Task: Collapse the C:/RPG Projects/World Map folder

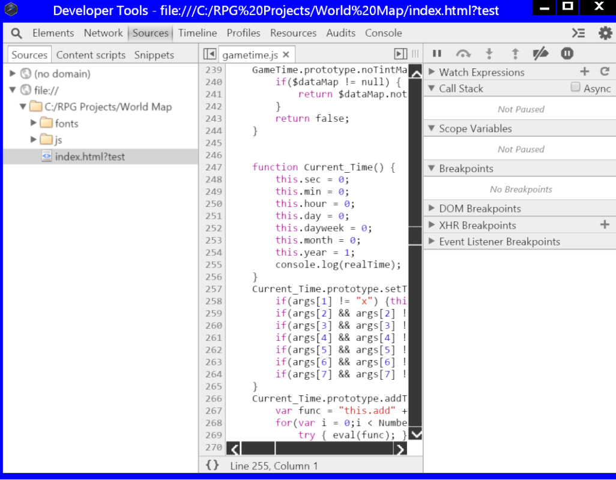Action: point(23,106)
